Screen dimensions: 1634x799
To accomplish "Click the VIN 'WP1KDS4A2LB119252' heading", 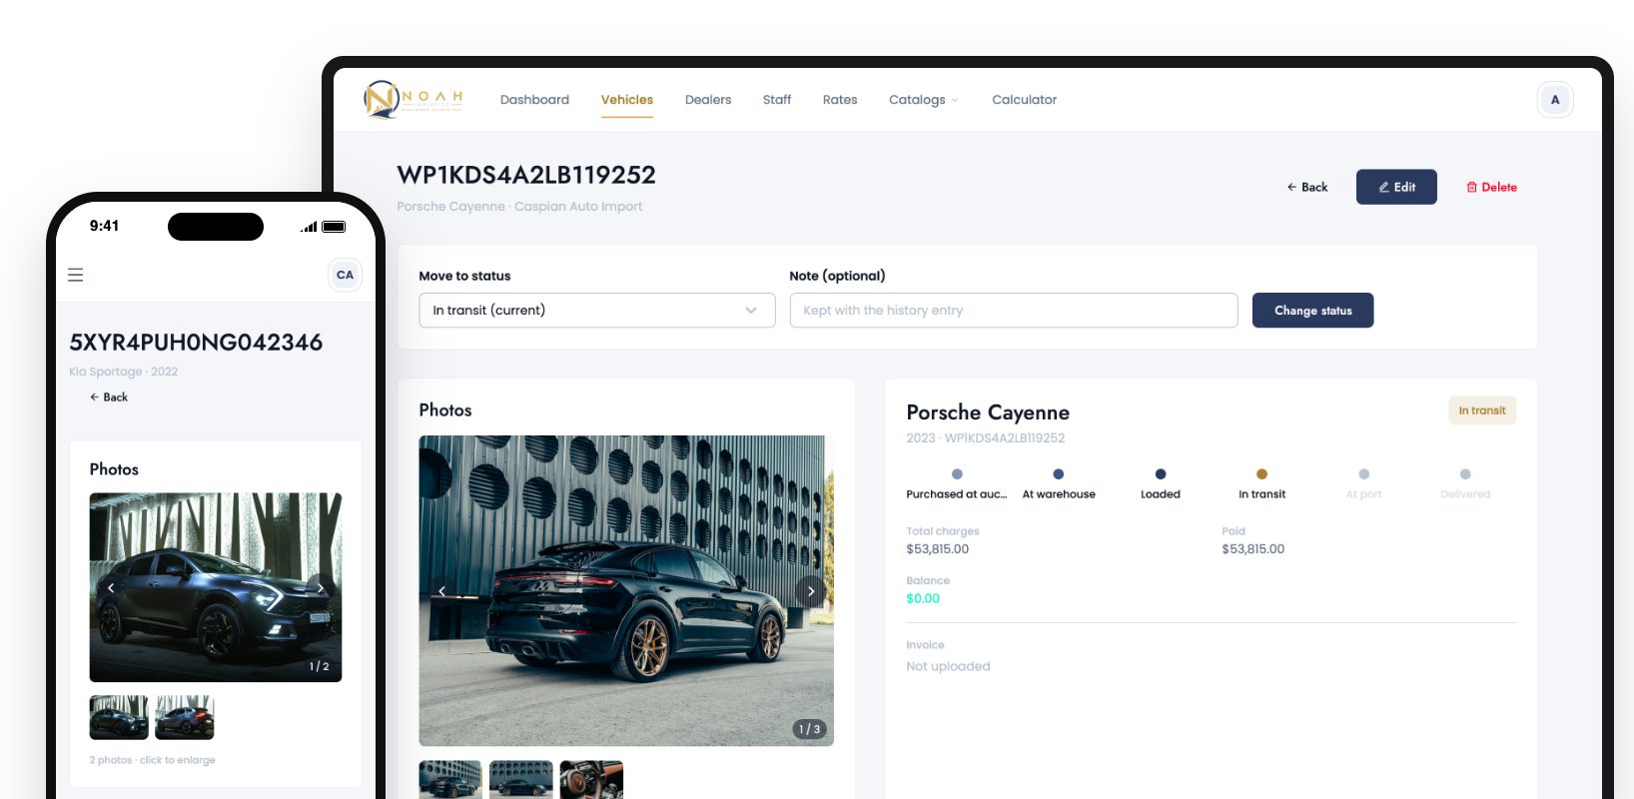I will tap(526, 175).
